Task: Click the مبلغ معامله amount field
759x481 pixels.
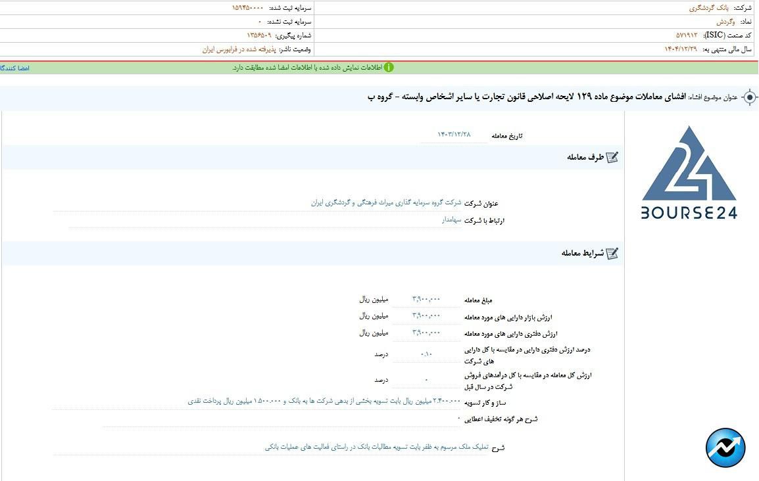Action: click(x=426, y=299)
